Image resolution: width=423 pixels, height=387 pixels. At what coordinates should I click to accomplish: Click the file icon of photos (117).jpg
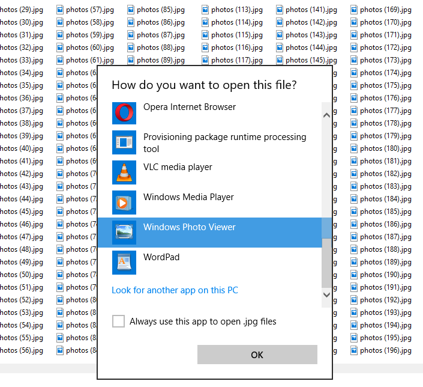pyautogui.click(x=205, y=60)
